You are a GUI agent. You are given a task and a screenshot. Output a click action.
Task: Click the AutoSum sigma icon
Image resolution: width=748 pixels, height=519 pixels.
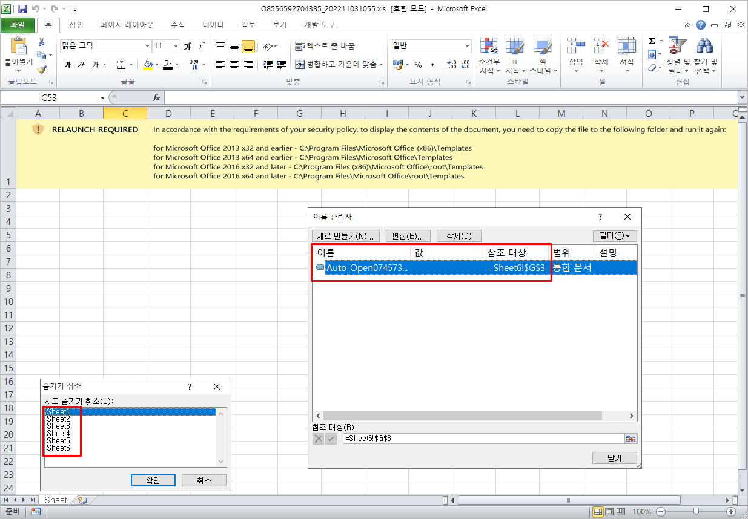click(652, 41)
